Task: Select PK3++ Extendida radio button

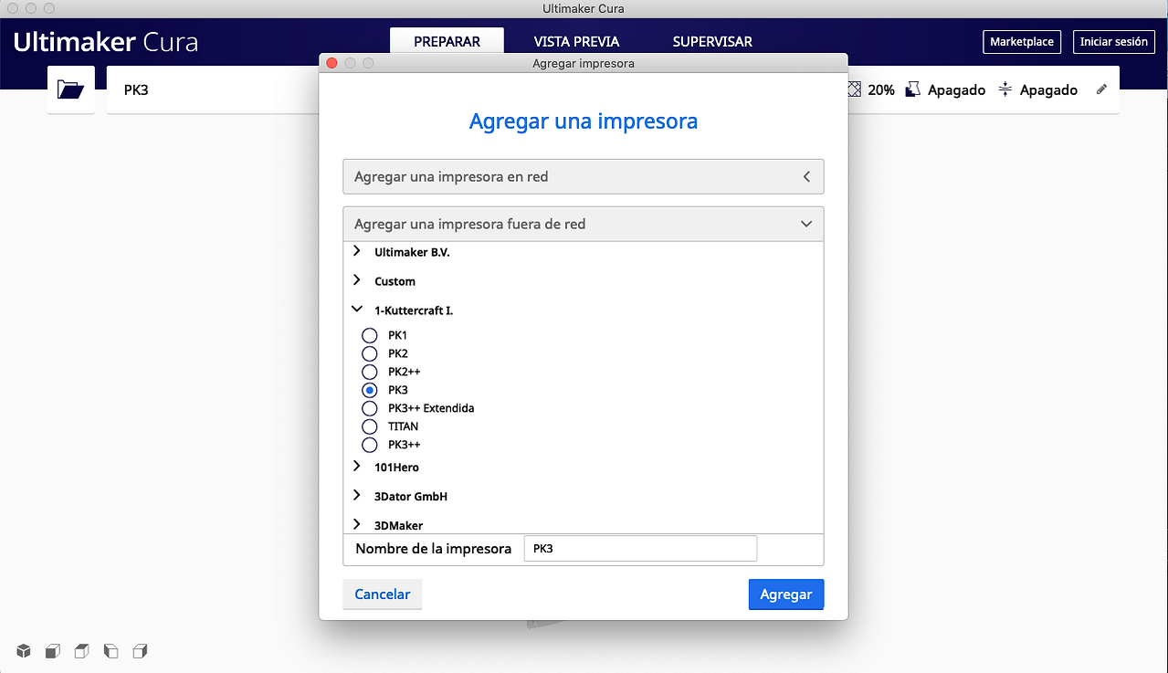Action: pyautogui.click(x=370, y=408)
